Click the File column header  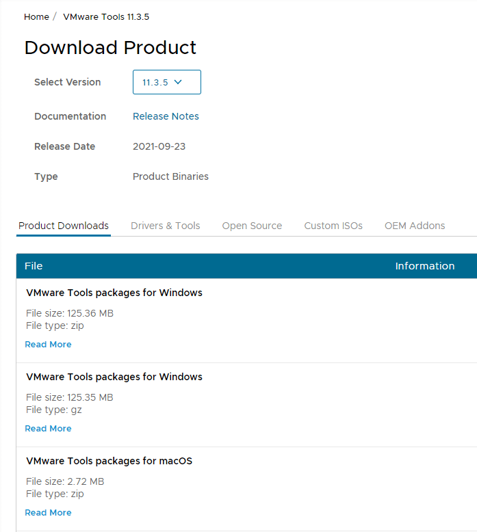(34, 266)
